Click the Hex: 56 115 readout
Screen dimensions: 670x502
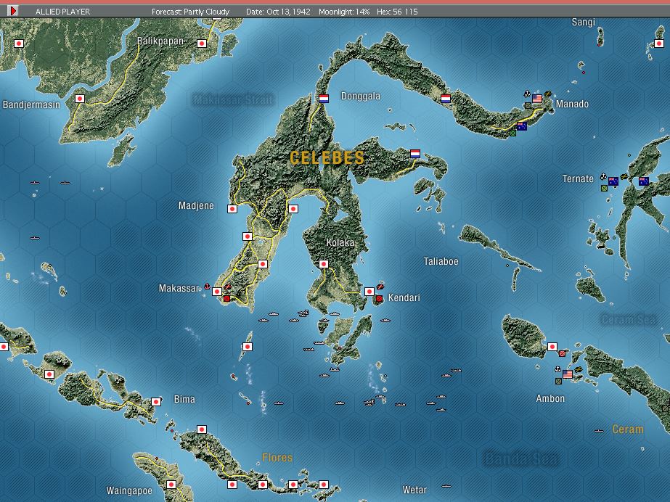pos(397,12)
